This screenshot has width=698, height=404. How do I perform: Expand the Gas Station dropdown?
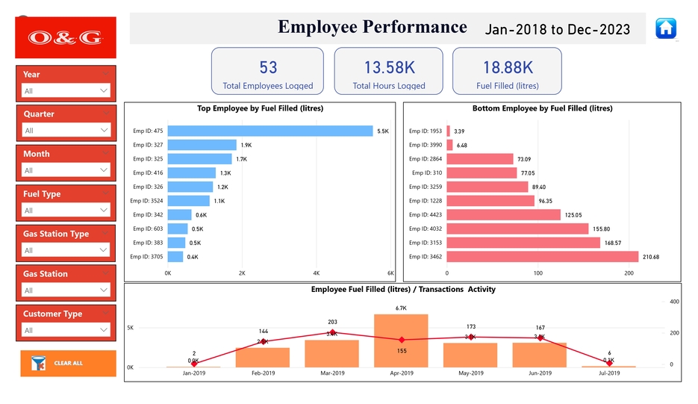tap(66, 290)
